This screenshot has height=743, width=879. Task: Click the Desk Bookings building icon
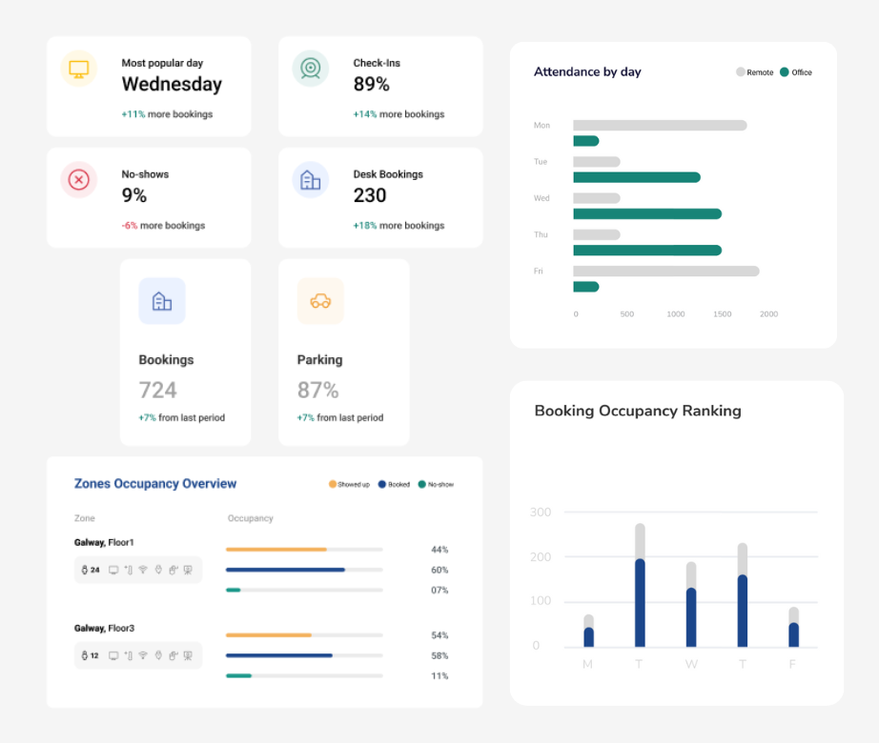pyautogui.click(x=310, y=179)
